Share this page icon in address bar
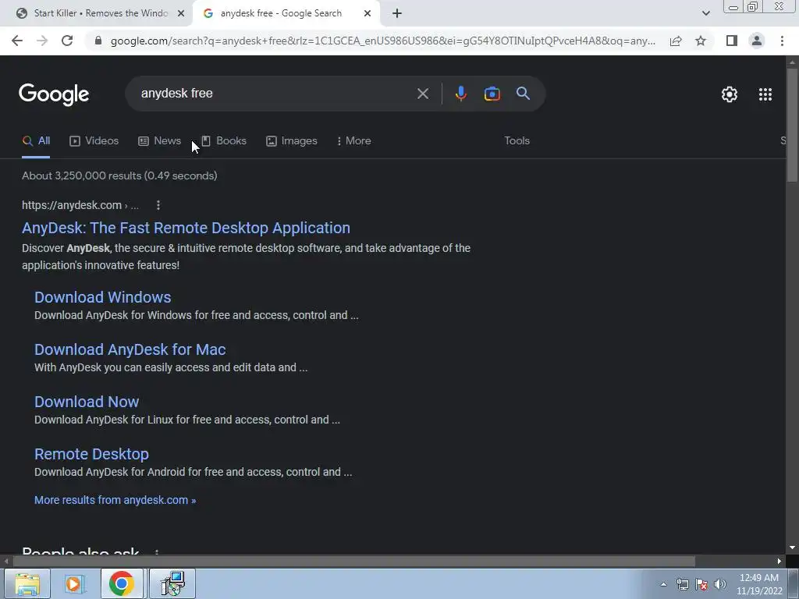Image resolution: width=799 pixels, height=599 pixels. 676,41
